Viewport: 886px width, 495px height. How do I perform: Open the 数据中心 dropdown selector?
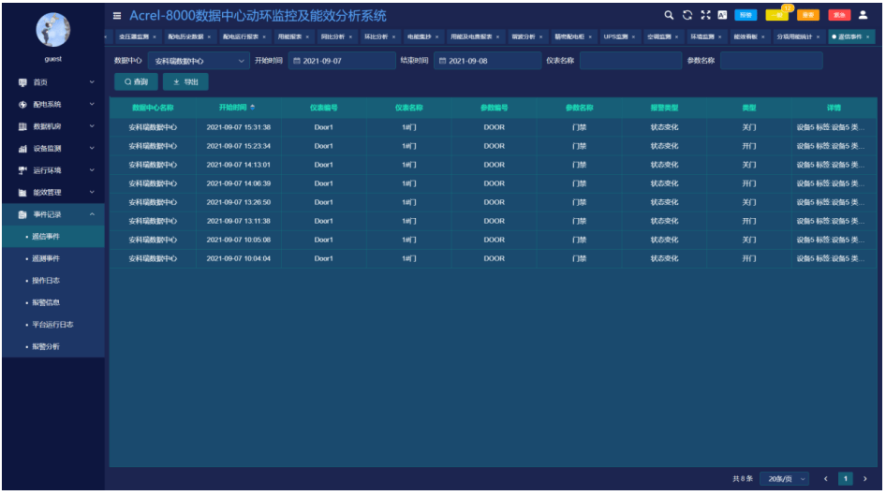pyautogui.click(x=199, y=61)
